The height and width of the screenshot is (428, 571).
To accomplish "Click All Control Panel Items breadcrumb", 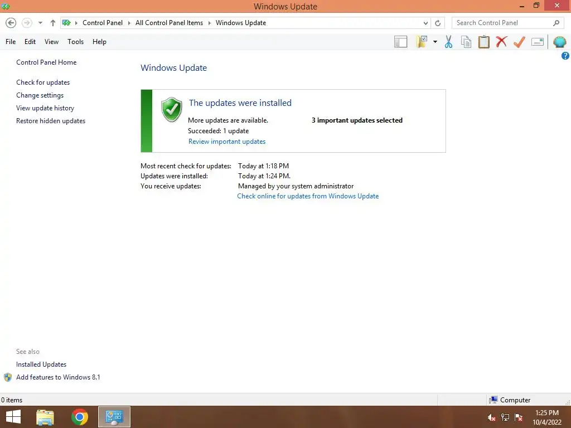I will tap(170, 23).
